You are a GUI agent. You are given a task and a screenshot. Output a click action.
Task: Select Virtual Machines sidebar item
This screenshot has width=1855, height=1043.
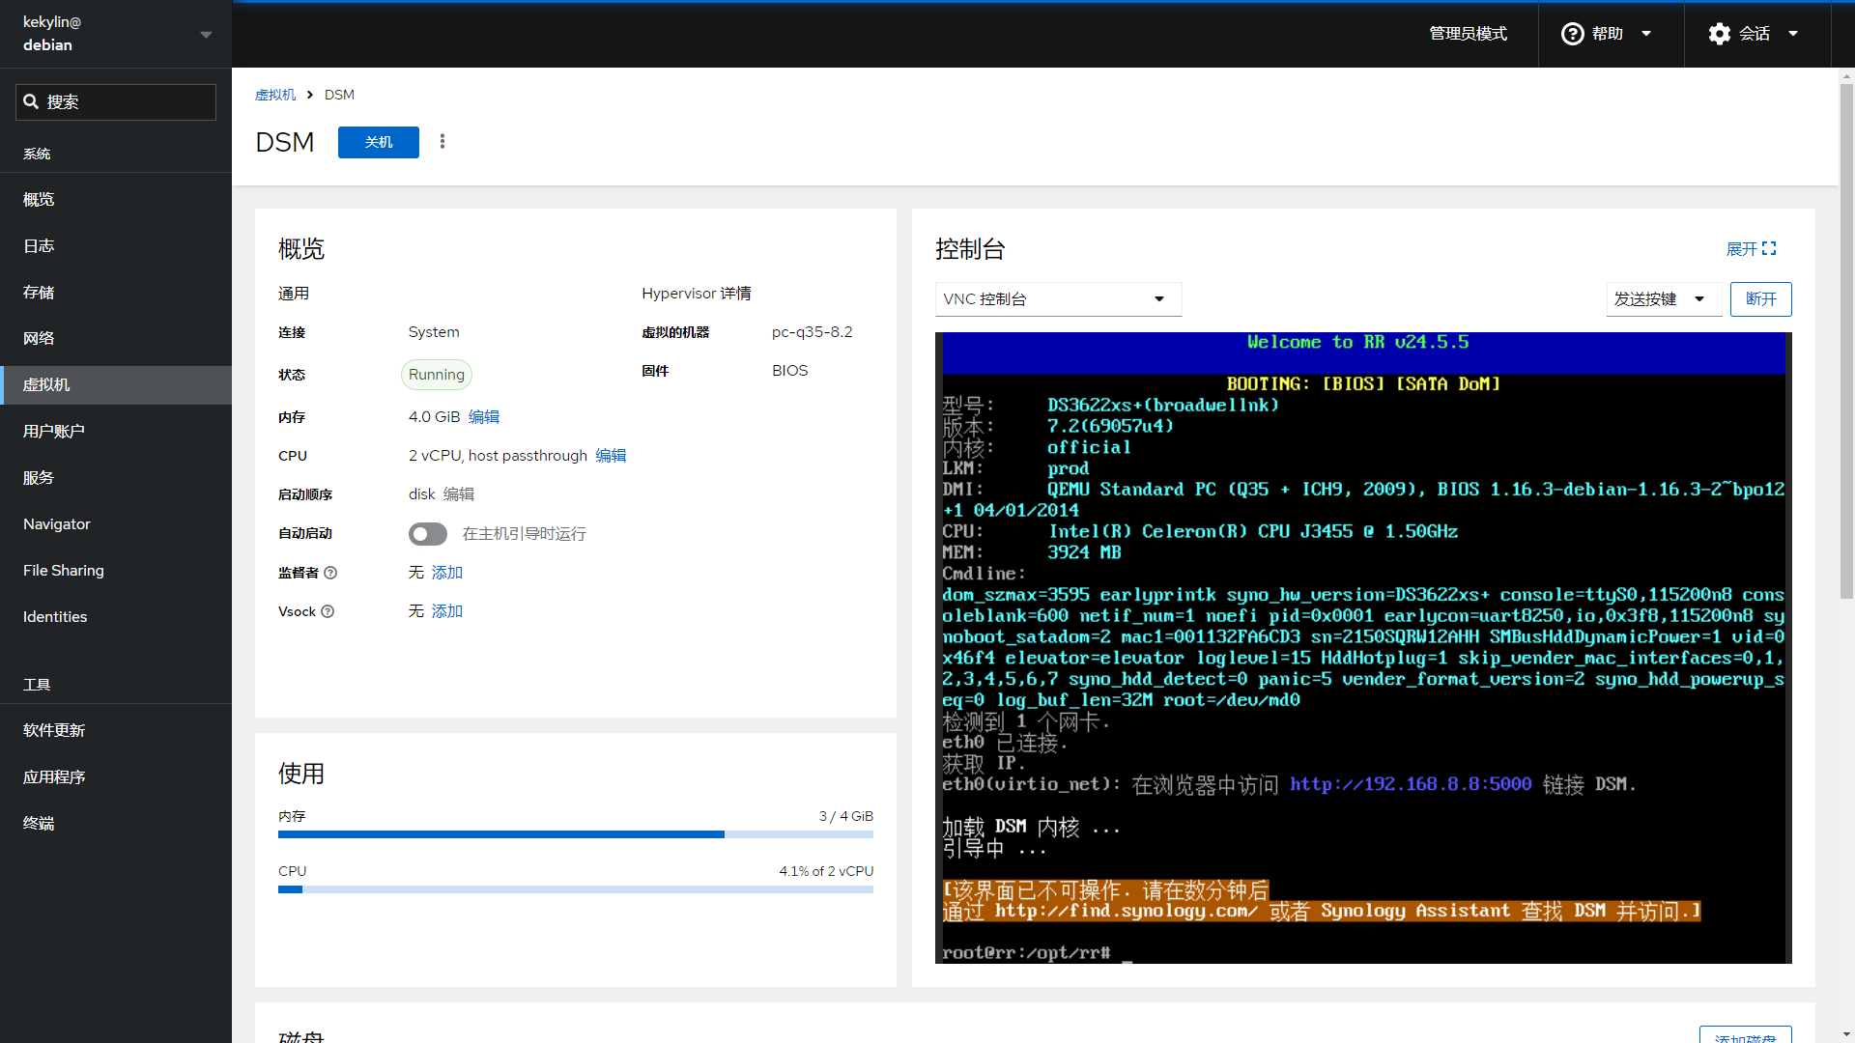[116, 385]
